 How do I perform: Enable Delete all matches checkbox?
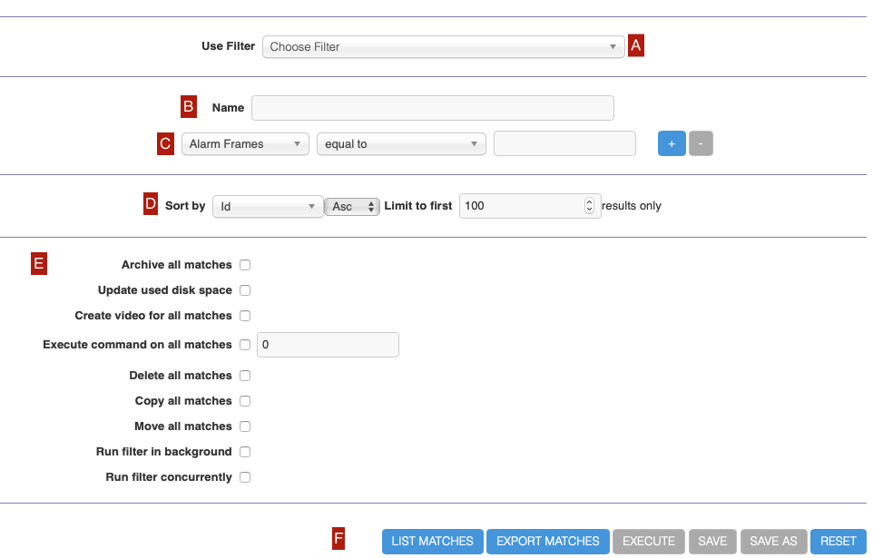245,376
